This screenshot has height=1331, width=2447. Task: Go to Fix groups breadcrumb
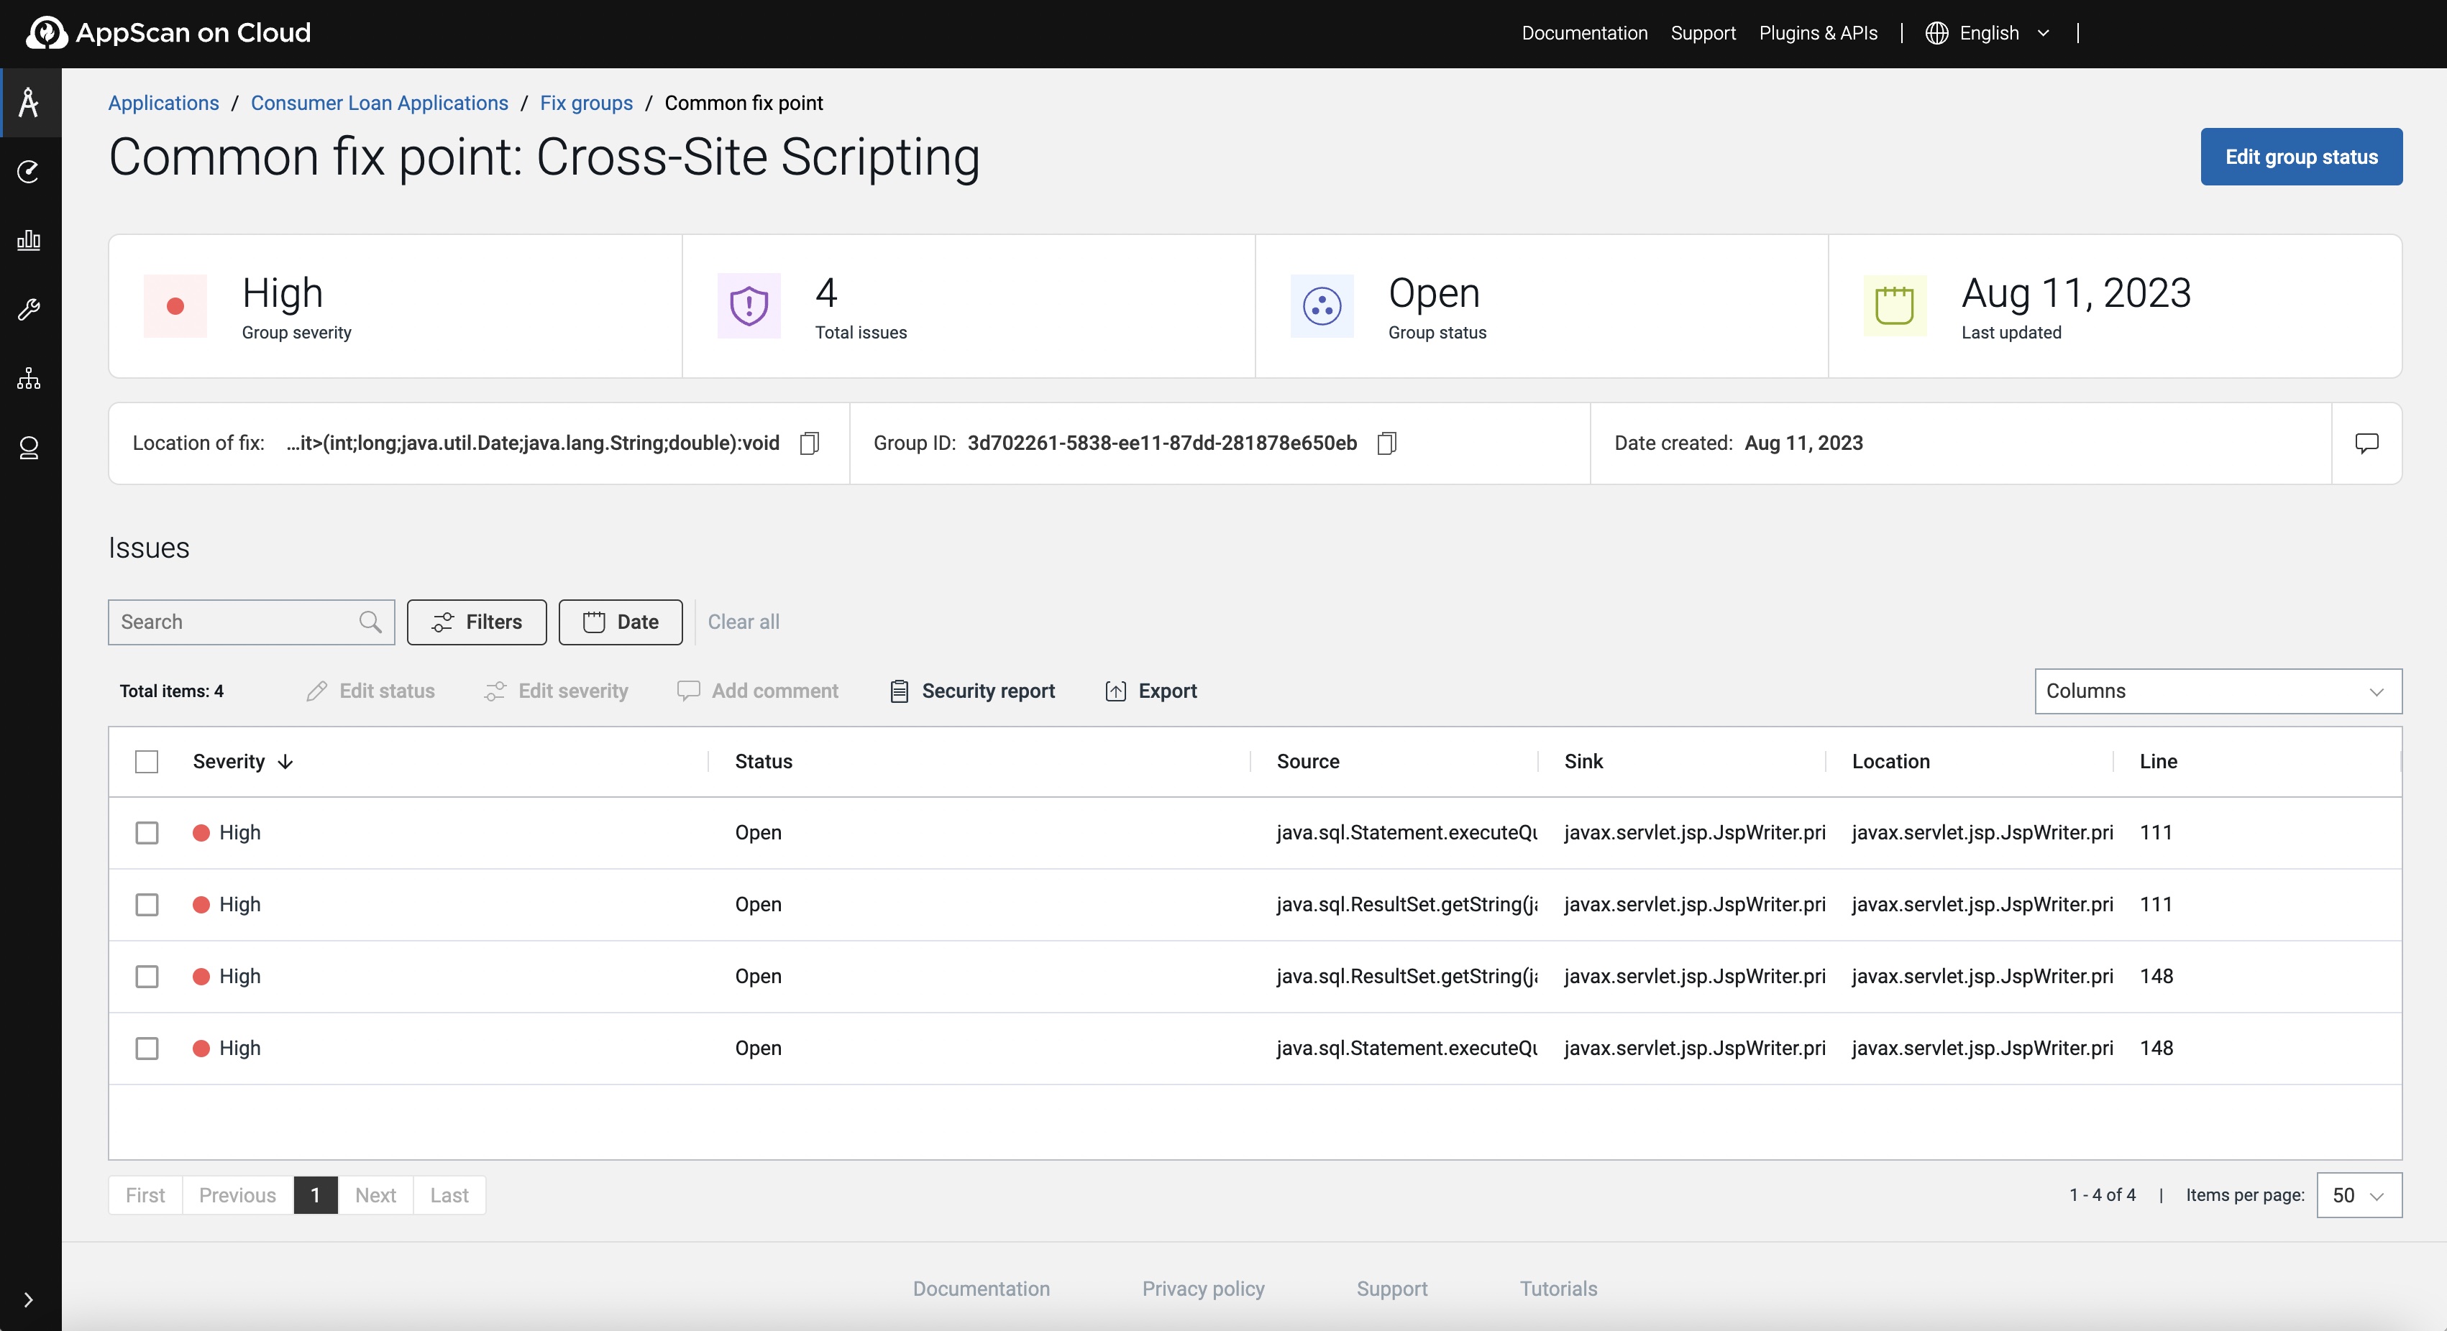coord(586,103)
